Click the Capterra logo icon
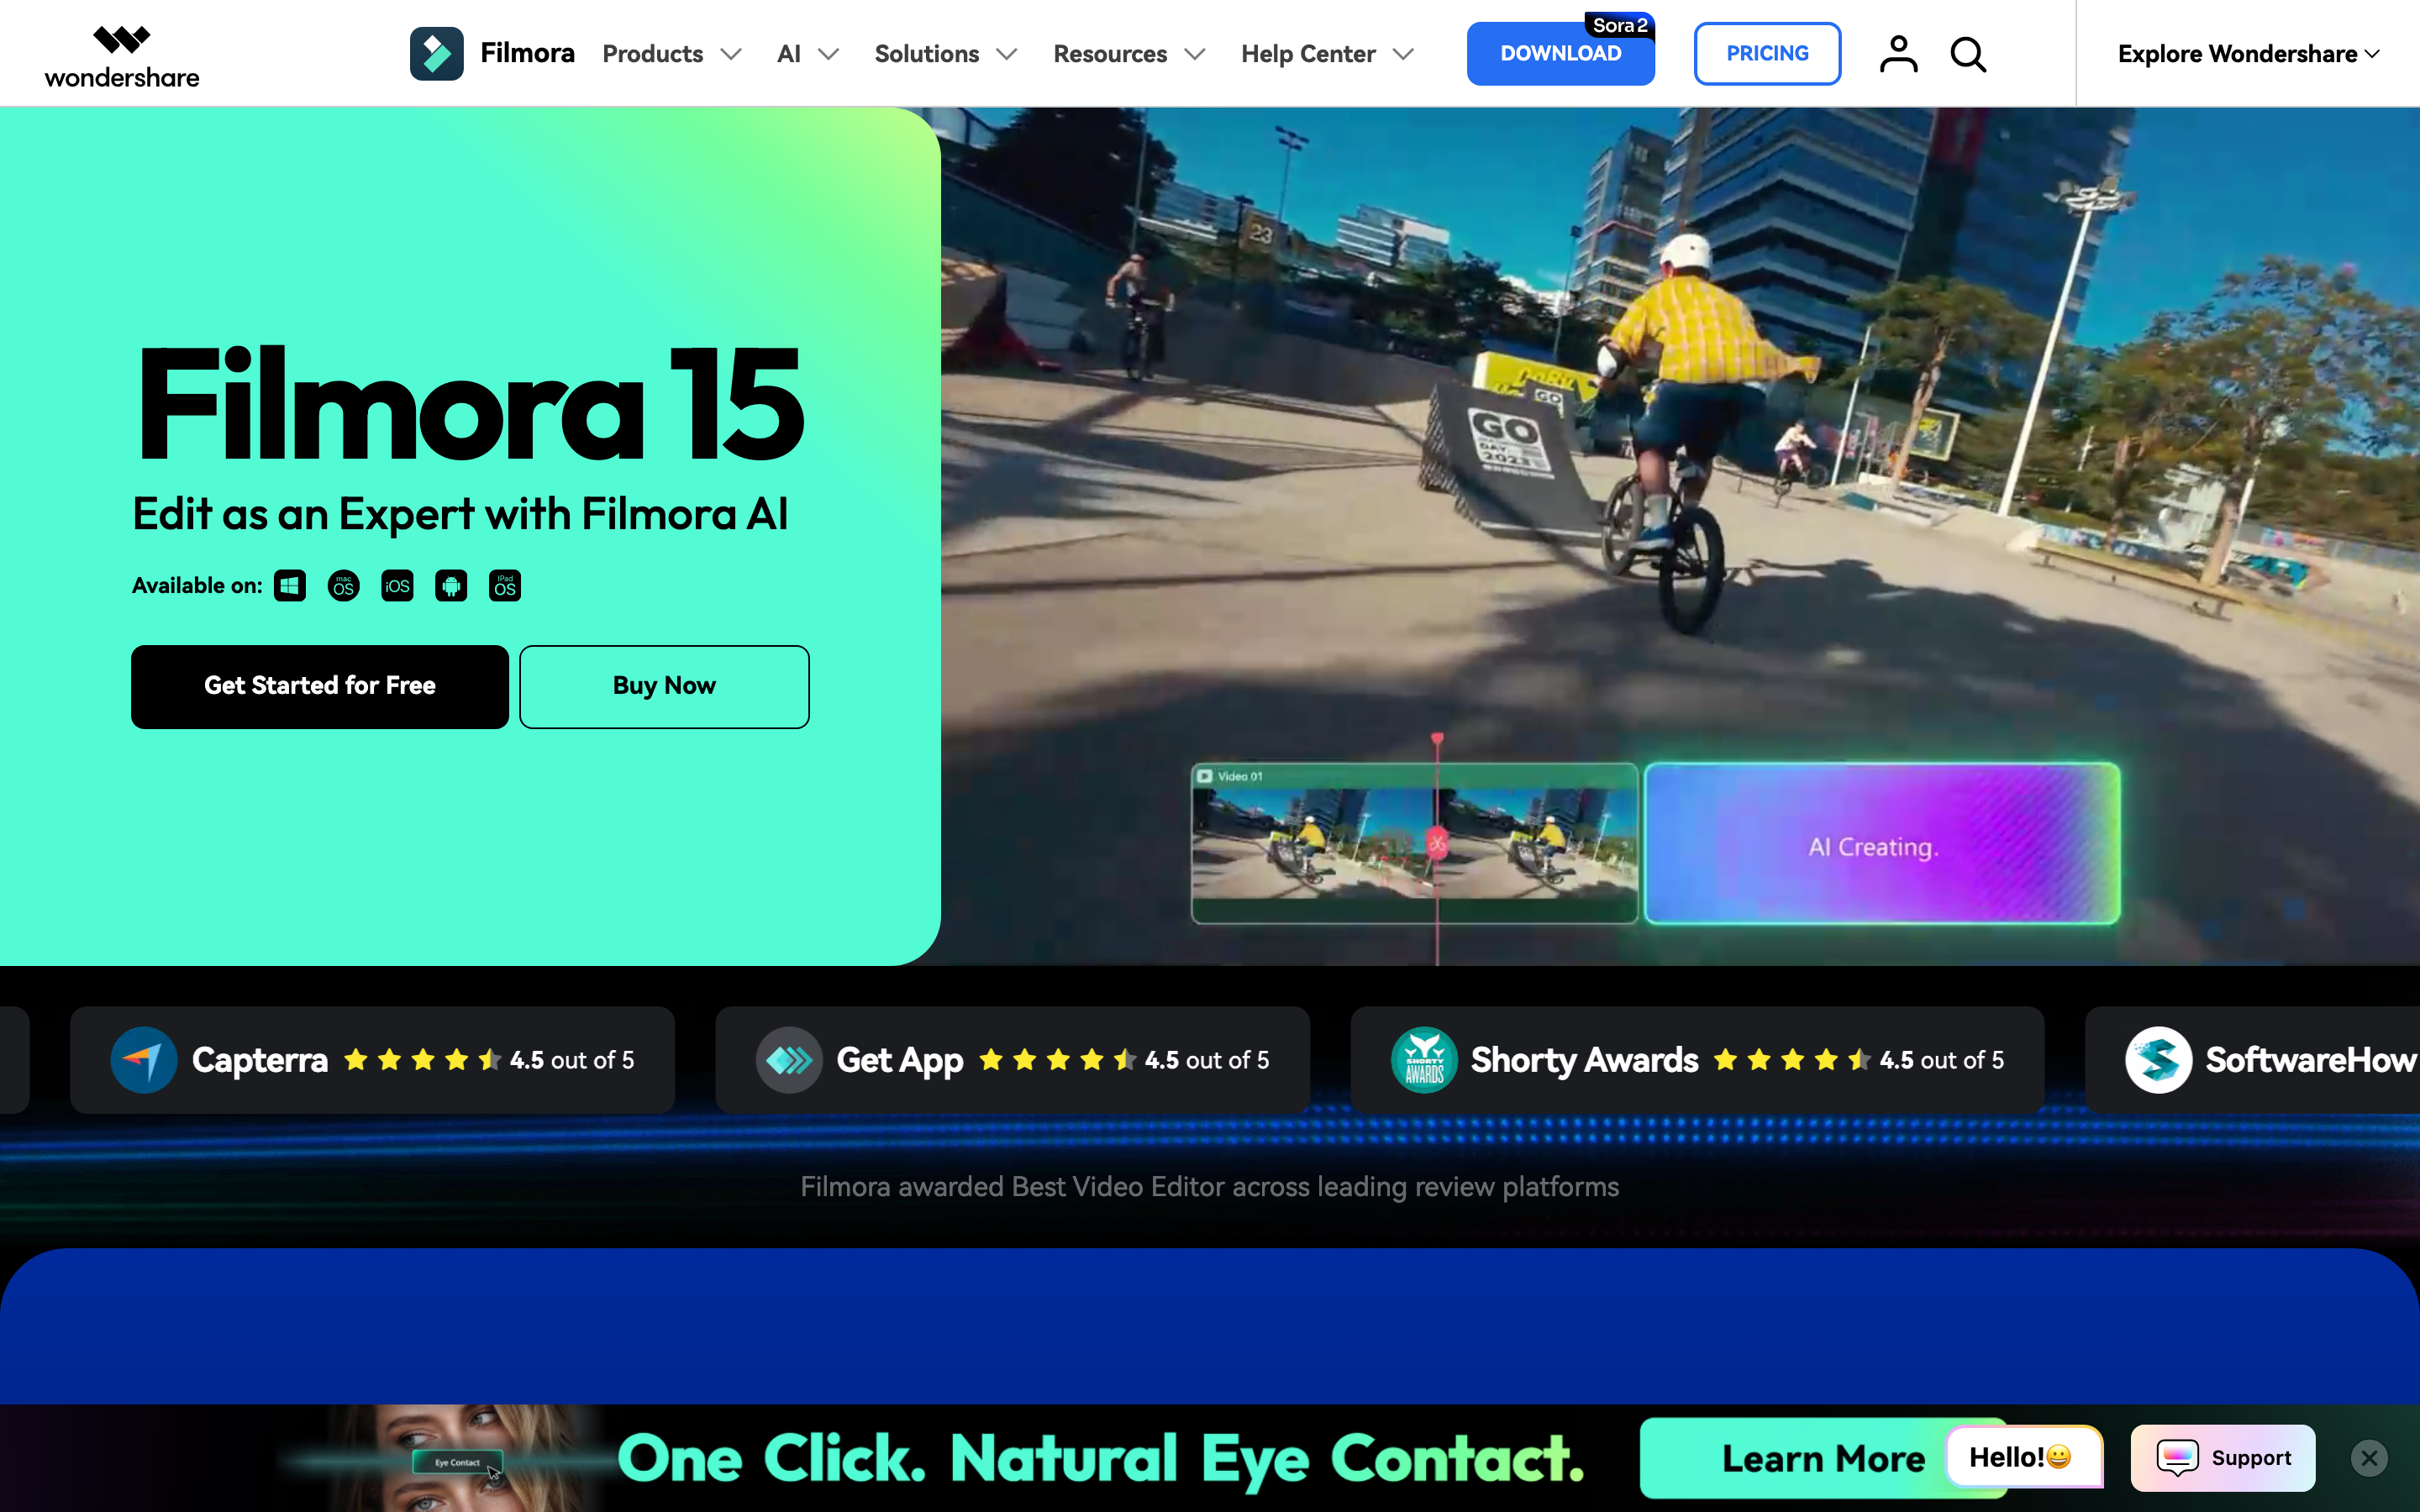2420x1512 pixels. [x=144, y=1060]
